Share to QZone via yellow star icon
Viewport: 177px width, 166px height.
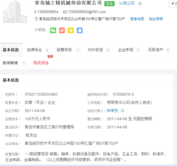[71, 30]
